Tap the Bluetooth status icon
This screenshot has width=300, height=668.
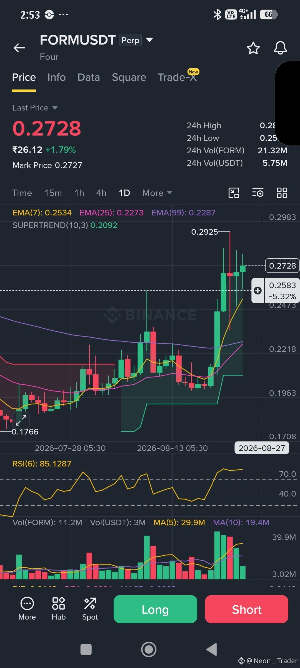click(217, 14)
